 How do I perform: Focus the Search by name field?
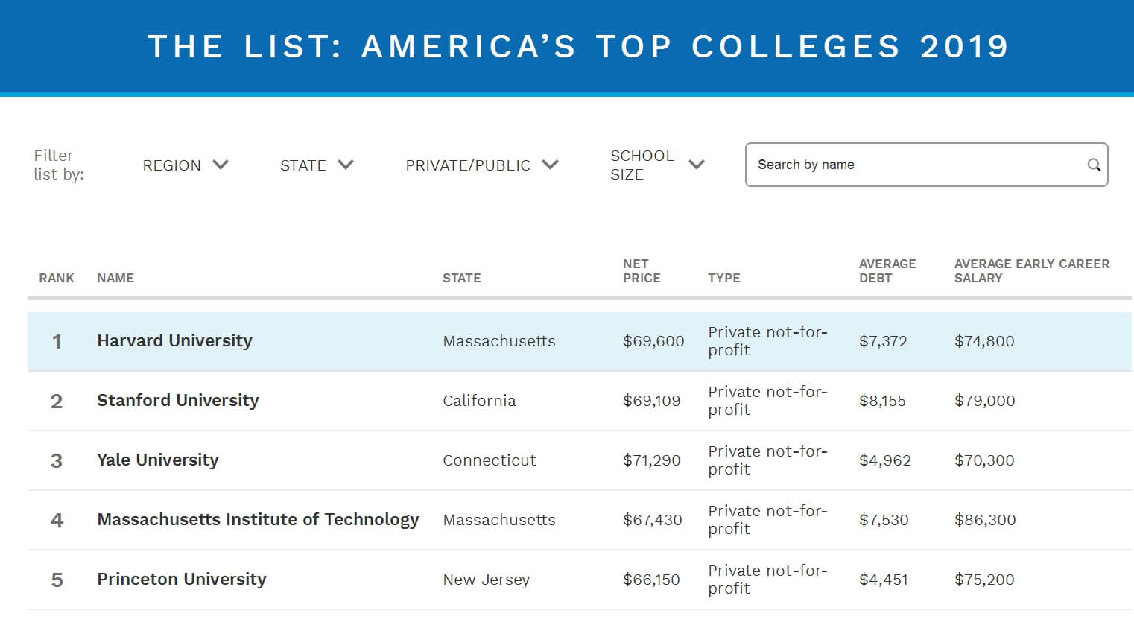(926, 165)
